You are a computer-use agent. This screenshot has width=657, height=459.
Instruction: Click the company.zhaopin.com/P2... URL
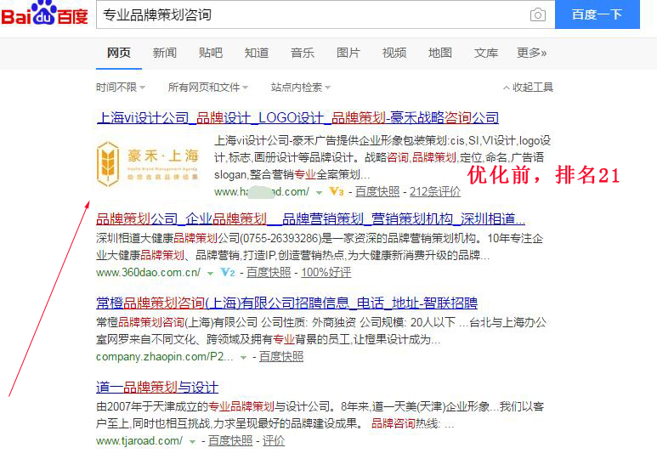coord(165,357)
